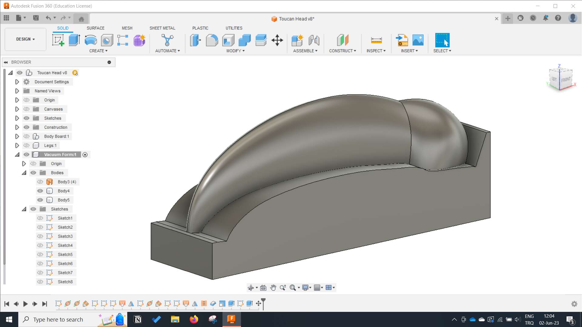Open the Data Panel grid icon
The height and width of the screenshot is (327, 582).
tap(6, 18)
